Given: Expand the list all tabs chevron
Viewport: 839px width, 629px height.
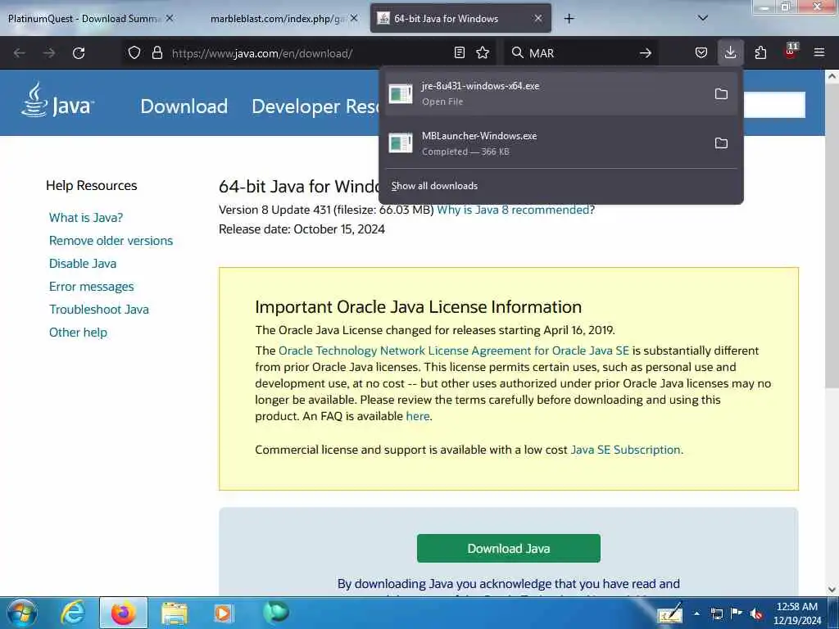Looking at the screenshot, I should [703, 18].
